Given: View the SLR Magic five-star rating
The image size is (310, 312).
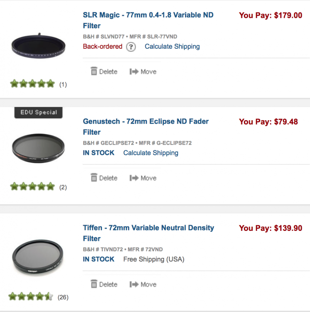Looking at the screenshot, I should (32, 84).
